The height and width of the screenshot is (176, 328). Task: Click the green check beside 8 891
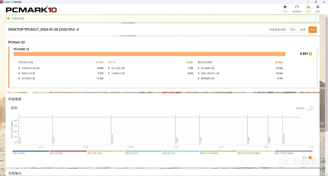tap(311, 54)
